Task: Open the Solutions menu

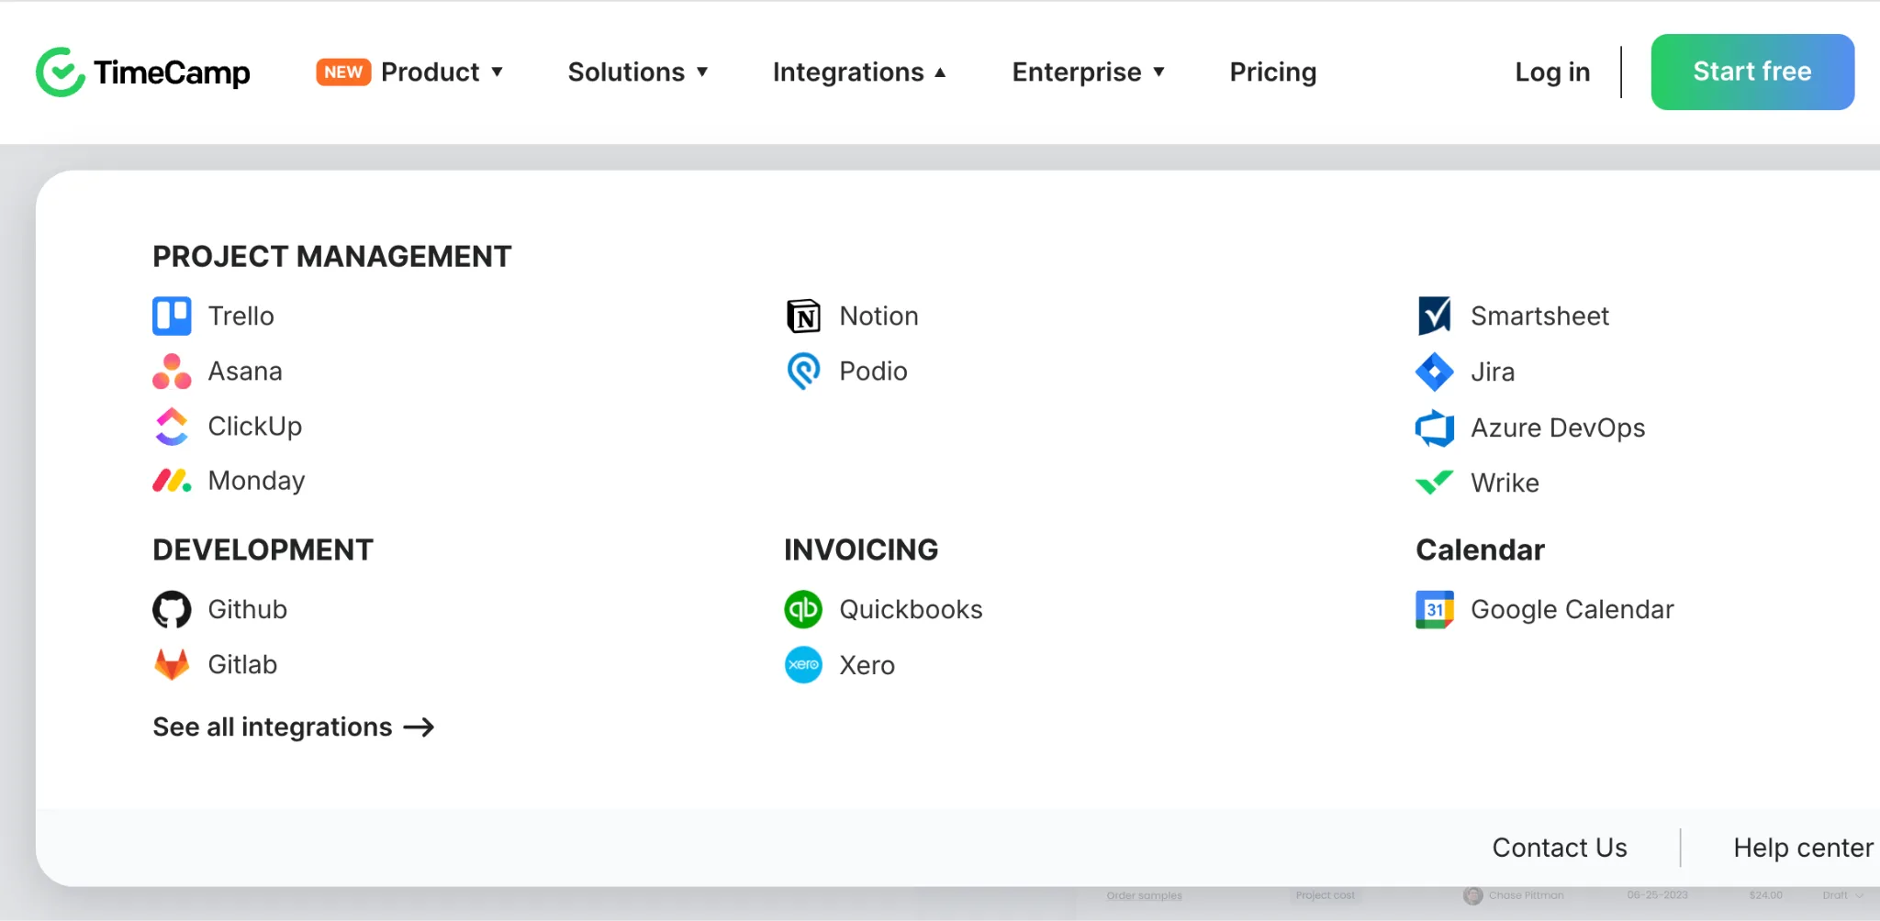Action: coord(626,72)
